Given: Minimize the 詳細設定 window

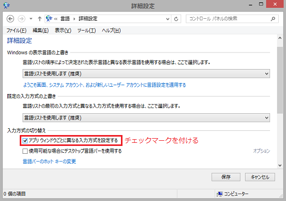Looking at the screenshot, I should (251, 5).
